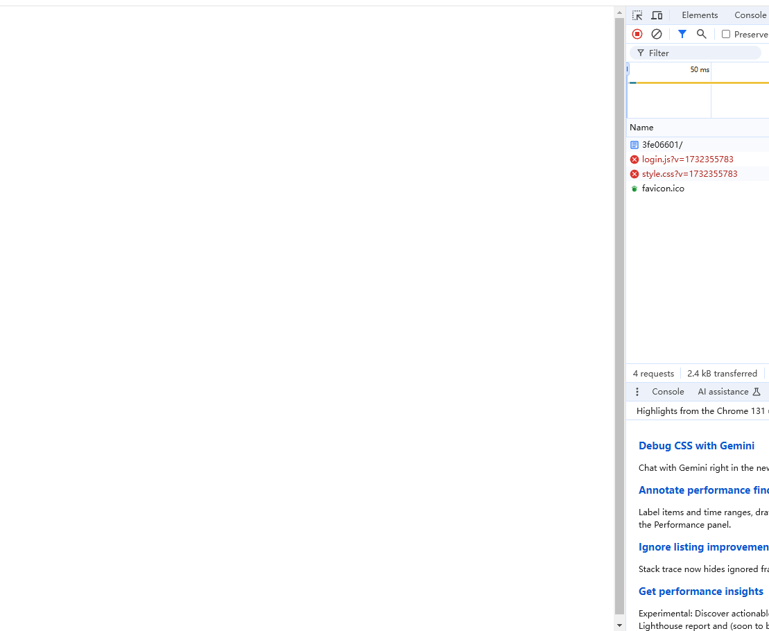The width and height of the screenshot is (769, 631).
Task: Click the AI assistance flask icon
Action: pyautogui.click(x=757, y=392)
